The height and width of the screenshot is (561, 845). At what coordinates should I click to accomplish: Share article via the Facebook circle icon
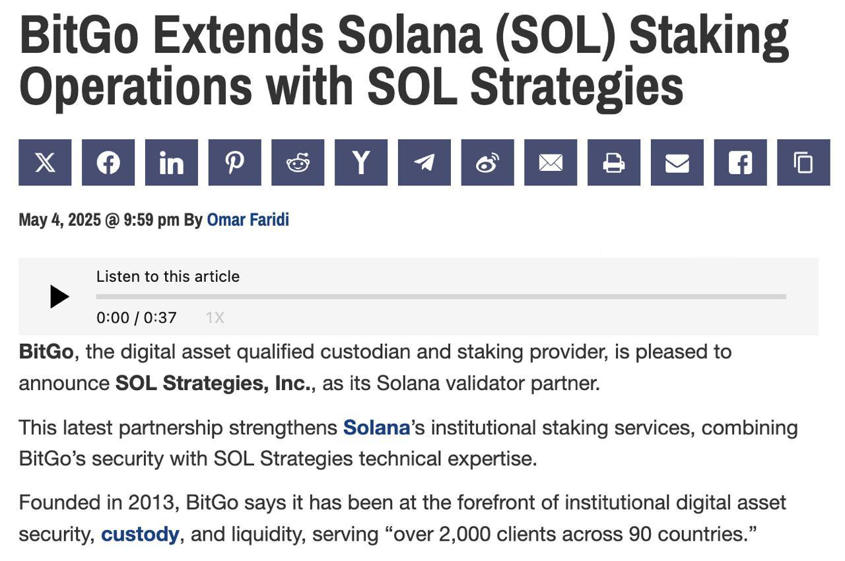108,162
